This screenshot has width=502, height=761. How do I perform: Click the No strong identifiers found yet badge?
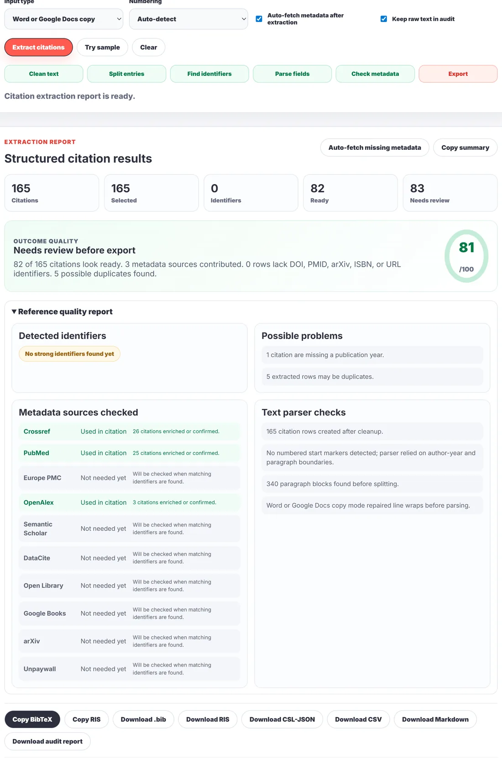click(x=69, y=354)
